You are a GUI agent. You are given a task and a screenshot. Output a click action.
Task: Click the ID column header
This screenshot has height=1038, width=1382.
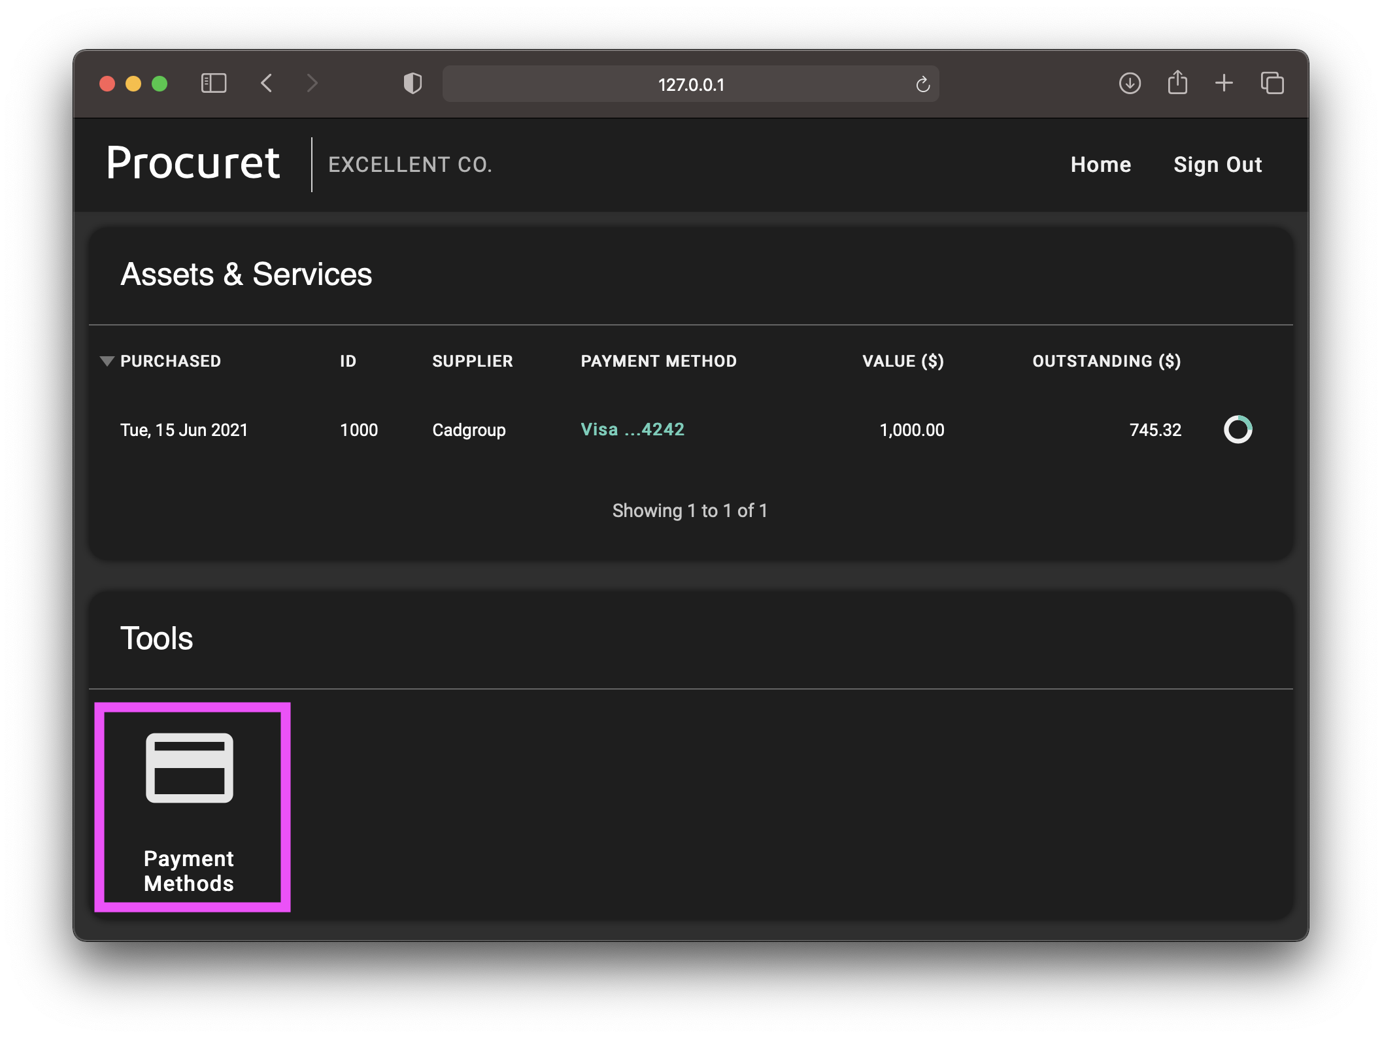point(348,361)
